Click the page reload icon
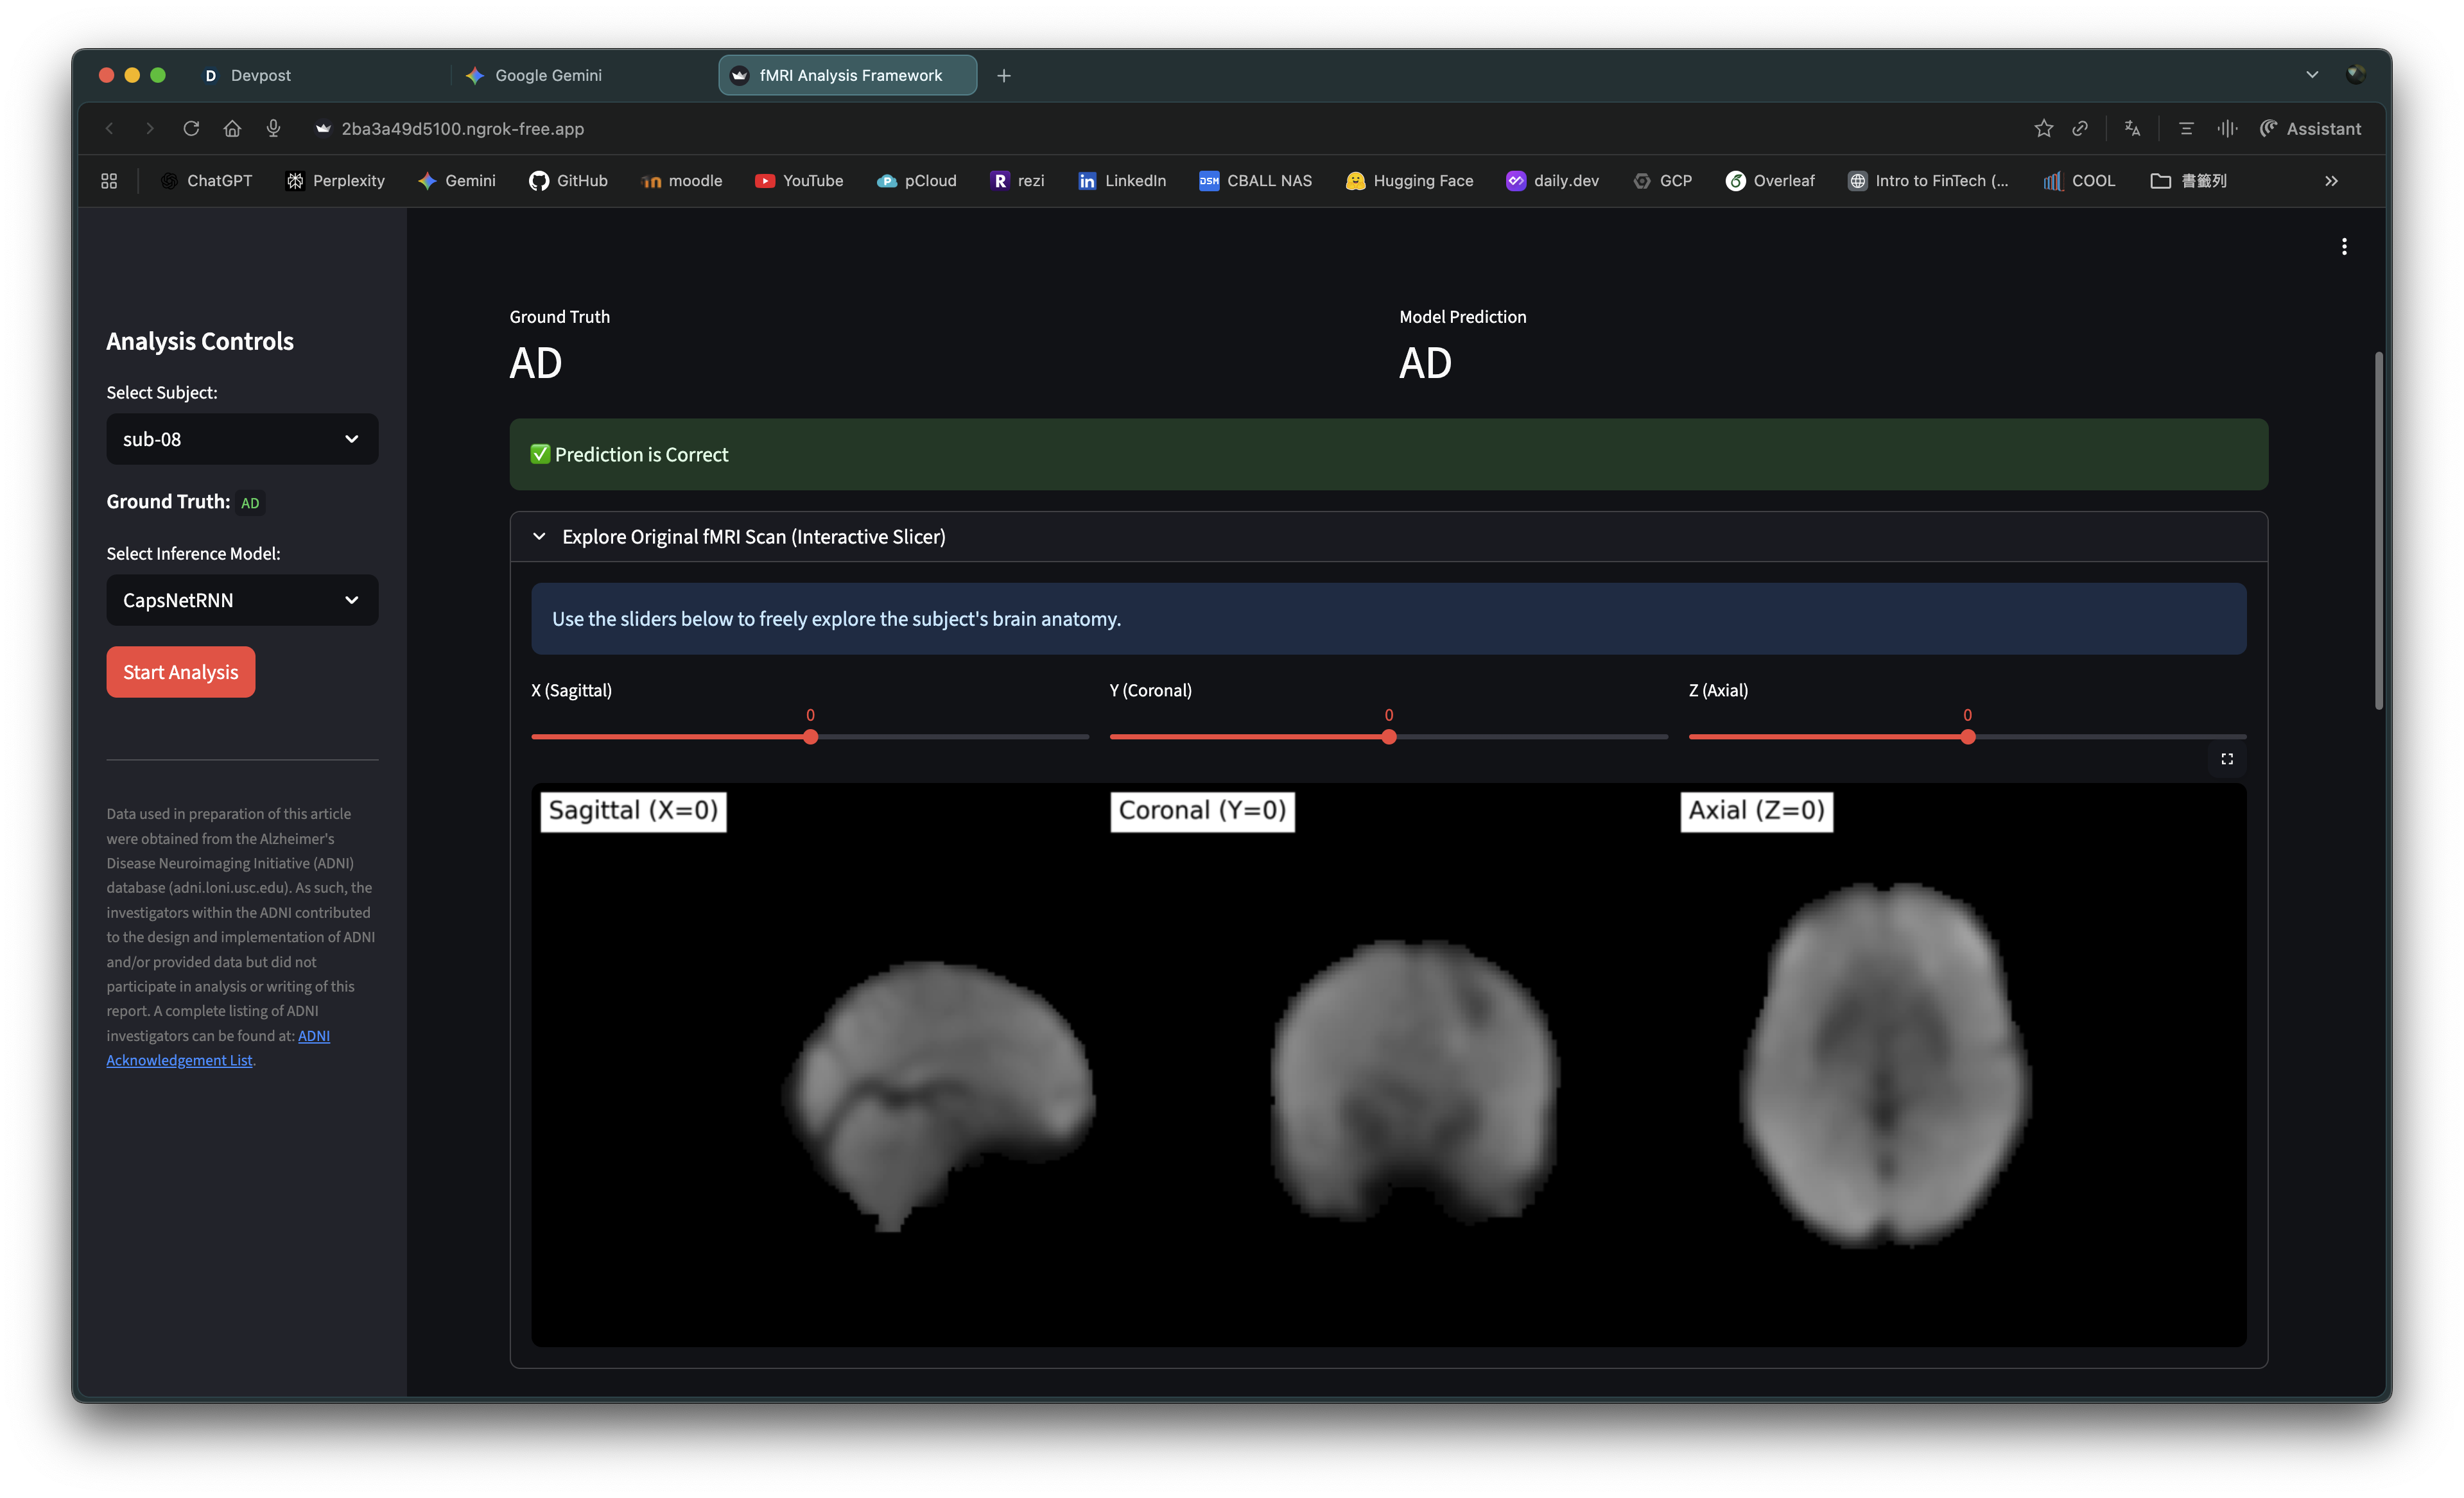The image size is (2464, 1498). tap(191, 128)
